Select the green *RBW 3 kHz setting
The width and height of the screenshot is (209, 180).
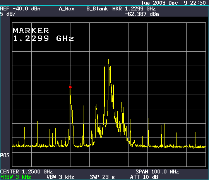pyautogui.click(x=16, y=177)
